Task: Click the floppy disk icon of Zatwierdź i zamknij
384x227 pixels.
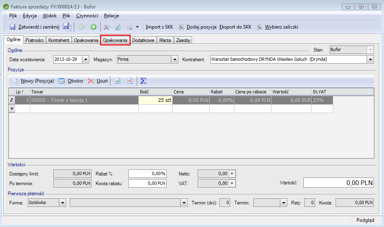Action: coord(13,27)
